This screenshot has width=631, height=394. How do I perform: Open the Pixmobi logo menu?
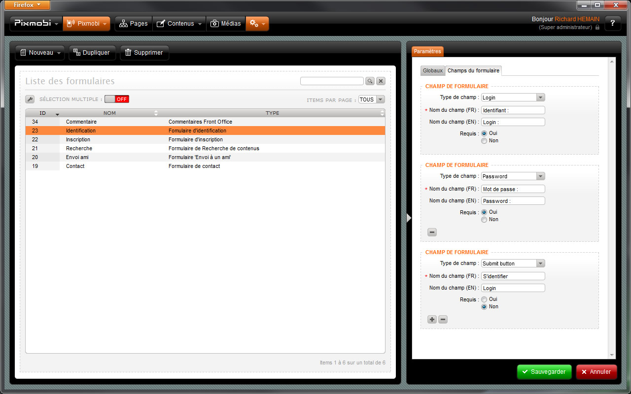36,24
